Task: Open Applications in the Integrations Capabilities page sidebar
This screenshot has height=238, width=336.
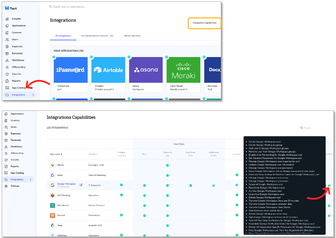Action: click(17, 114)
